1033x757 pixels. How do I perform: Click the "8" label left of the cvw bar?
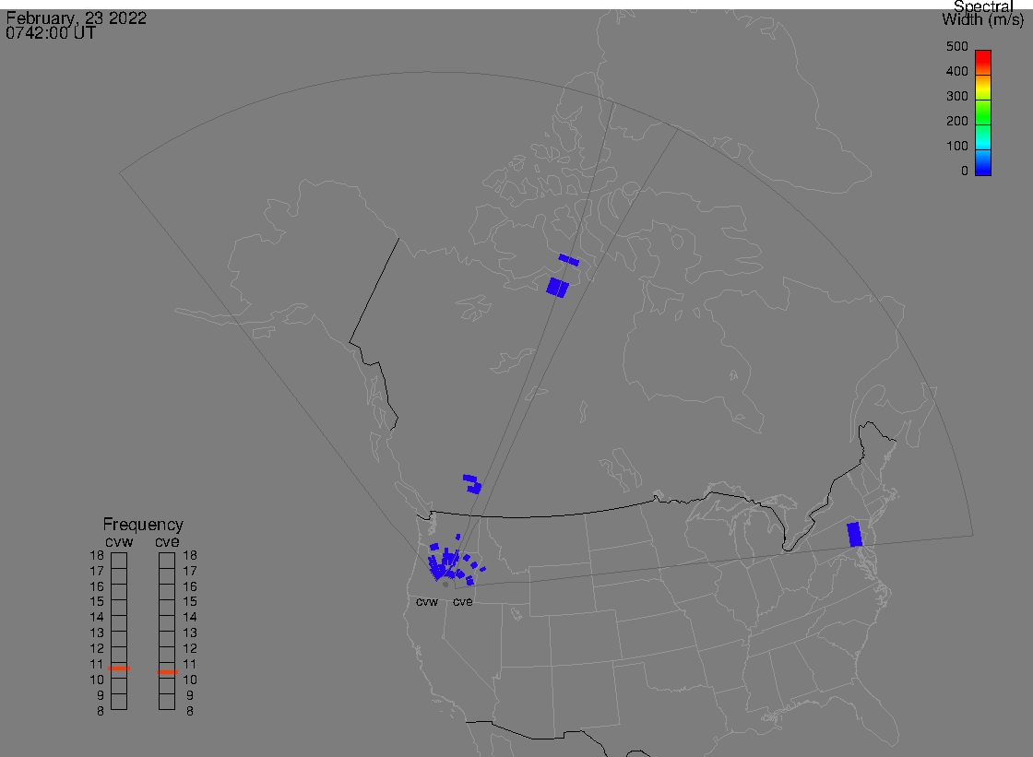tap(101, 711)
